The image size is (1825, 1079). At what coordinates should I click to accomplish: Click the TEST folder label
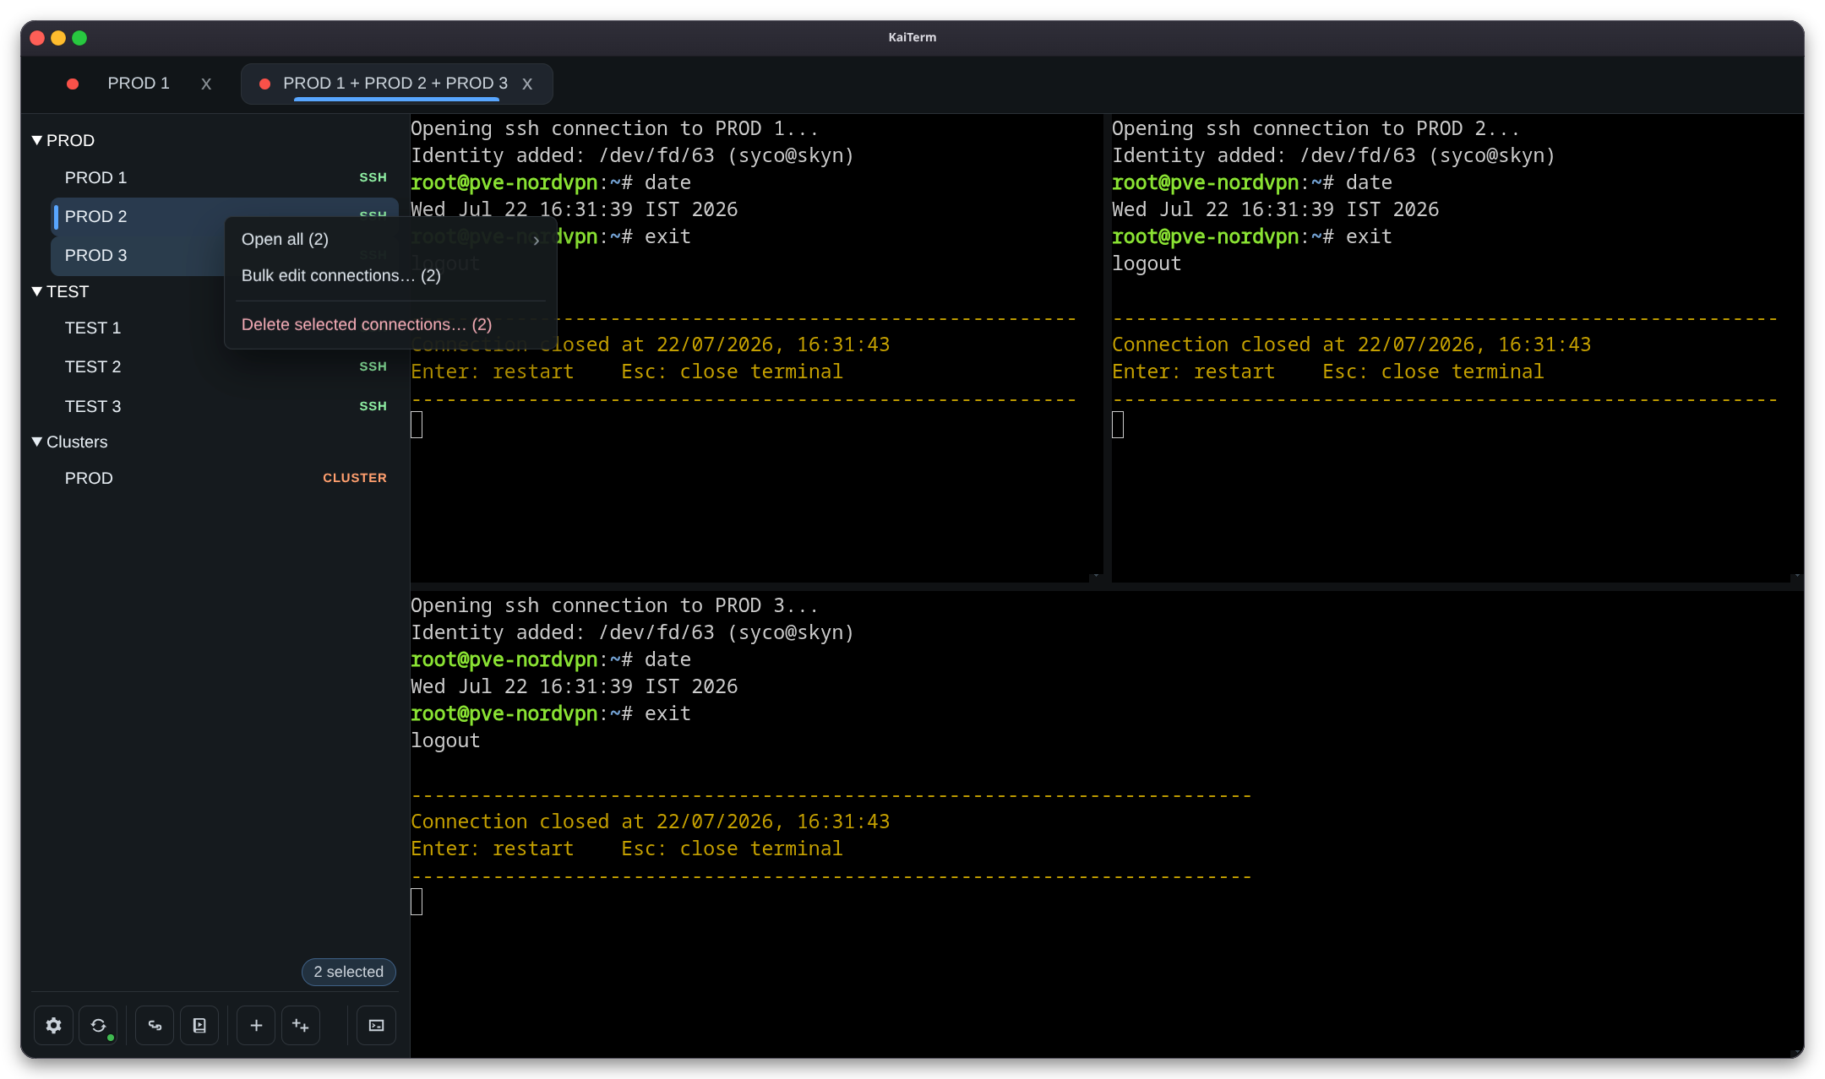(x=68, y=291)
